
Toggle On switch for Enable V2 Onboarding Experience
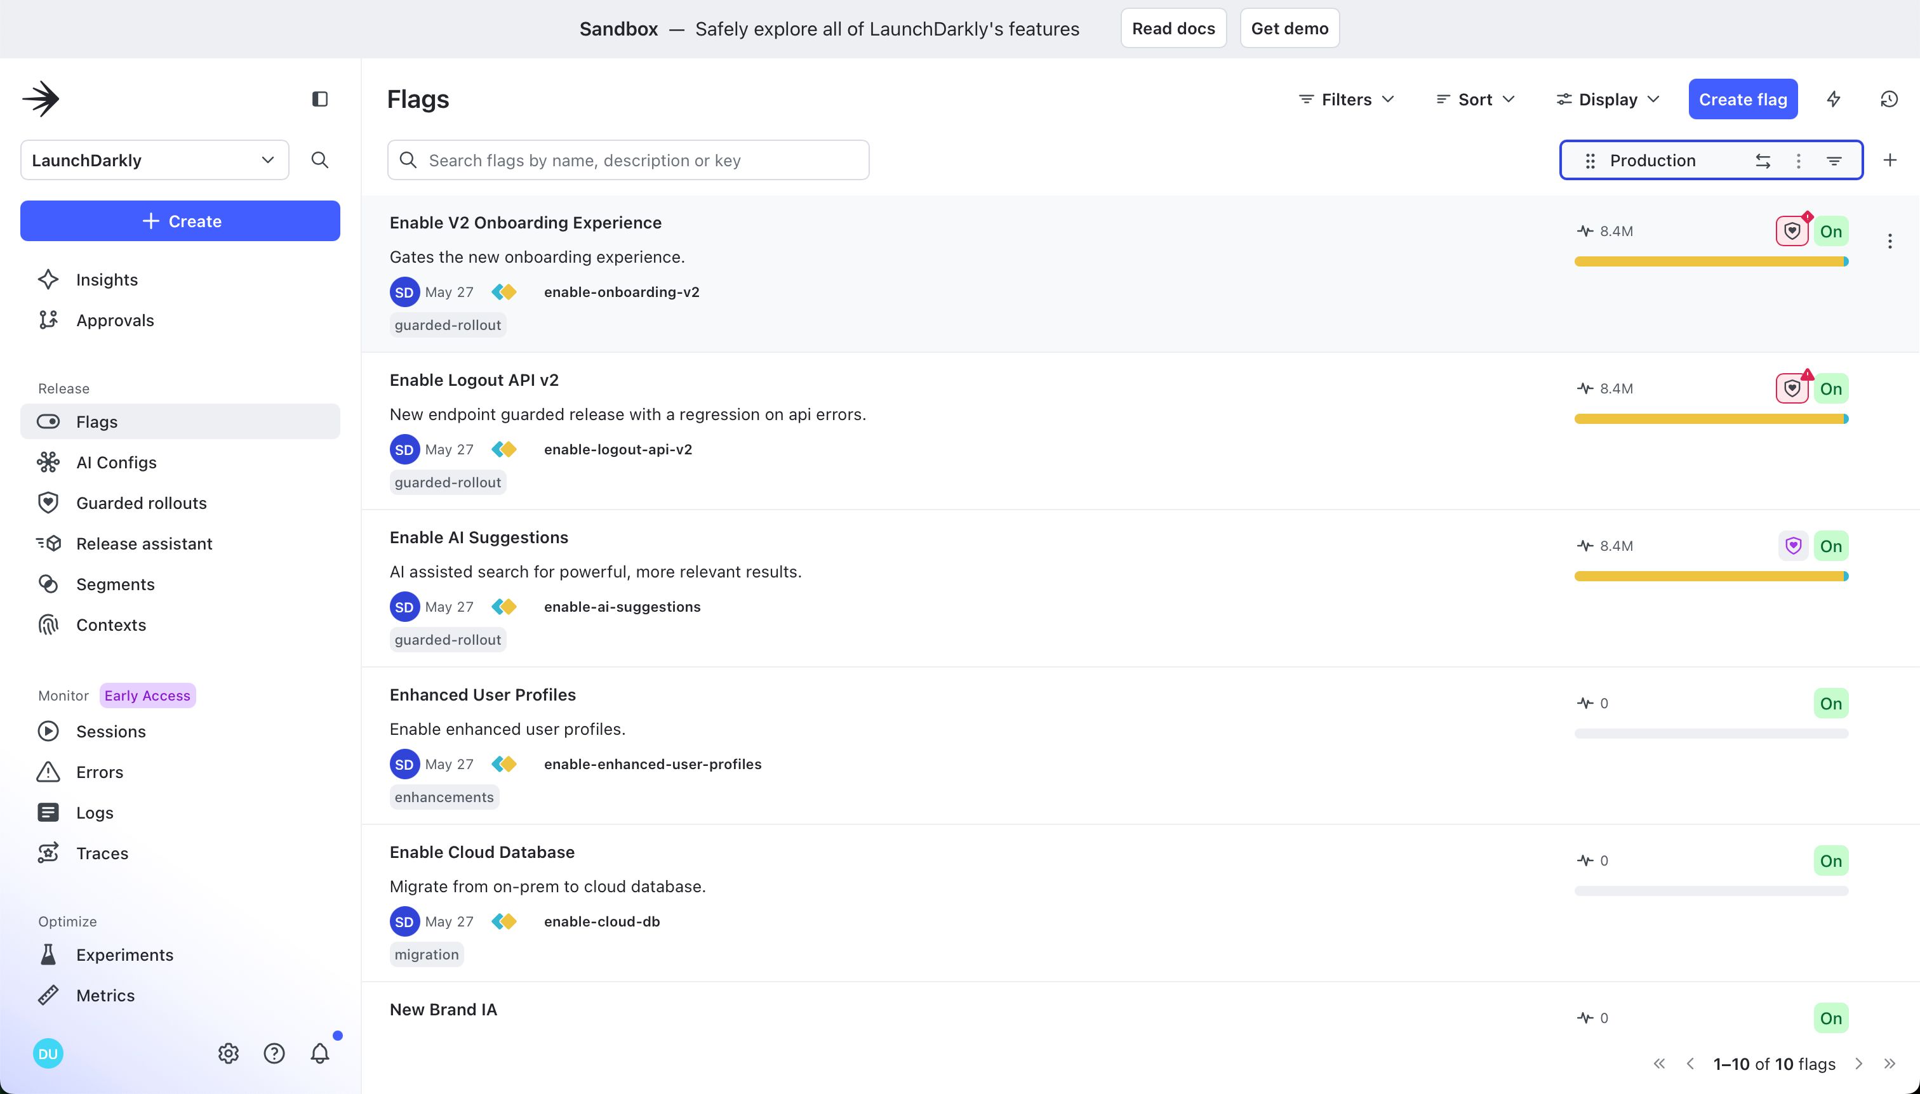(1830, 232)
